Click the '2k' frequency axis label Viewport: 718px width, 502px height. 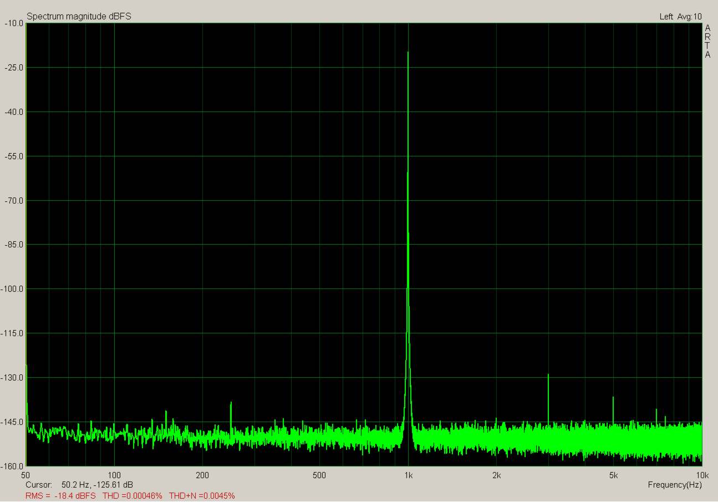coord(496,475)
